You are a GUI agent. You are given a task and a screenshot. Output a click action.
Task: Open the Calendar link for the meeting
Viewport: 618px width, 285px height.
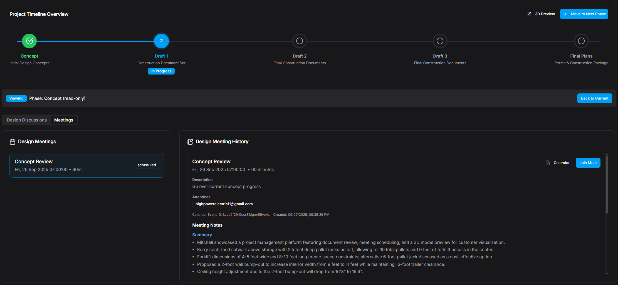561,163
